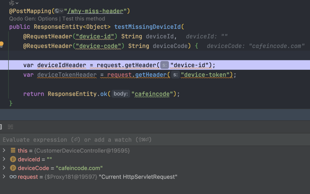Viewport: 310px width, 194px height.
Task: Click the "Test this method" link
Action: click(84, 18)
